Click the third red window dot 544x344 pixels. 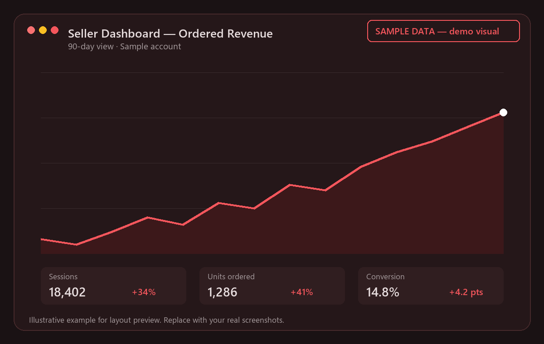tap(55, 30)
